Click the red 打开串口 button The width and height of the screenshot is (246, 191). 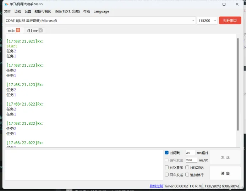click(x=230, y=20)
